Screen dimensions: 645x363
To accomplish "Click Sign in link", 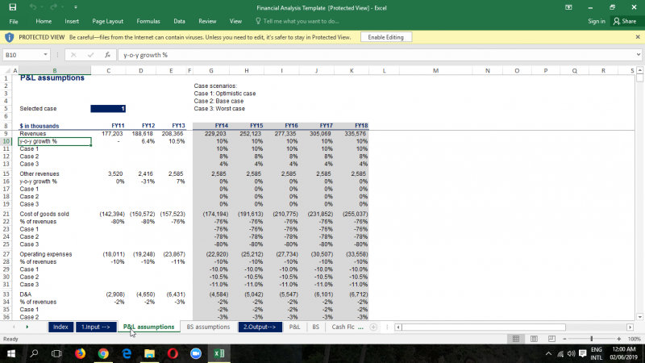I will point(597,21).
